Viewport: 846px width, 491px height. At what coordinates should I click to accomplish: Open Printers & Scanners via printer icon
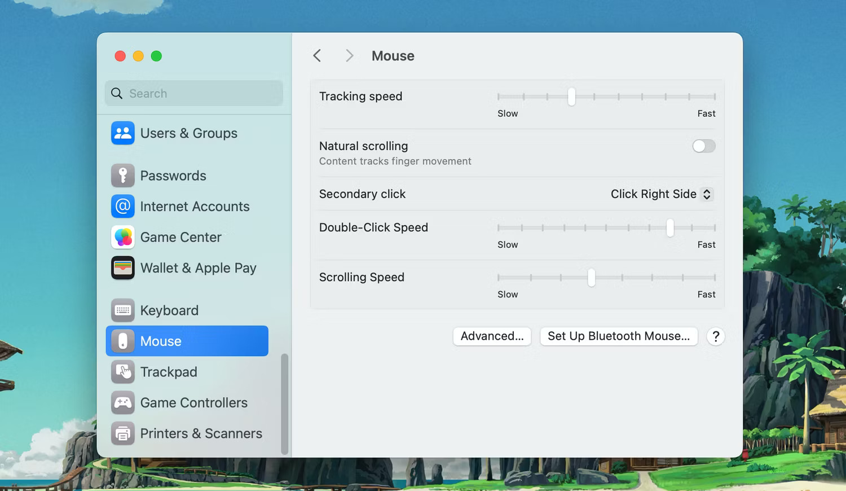click(123, 433)
